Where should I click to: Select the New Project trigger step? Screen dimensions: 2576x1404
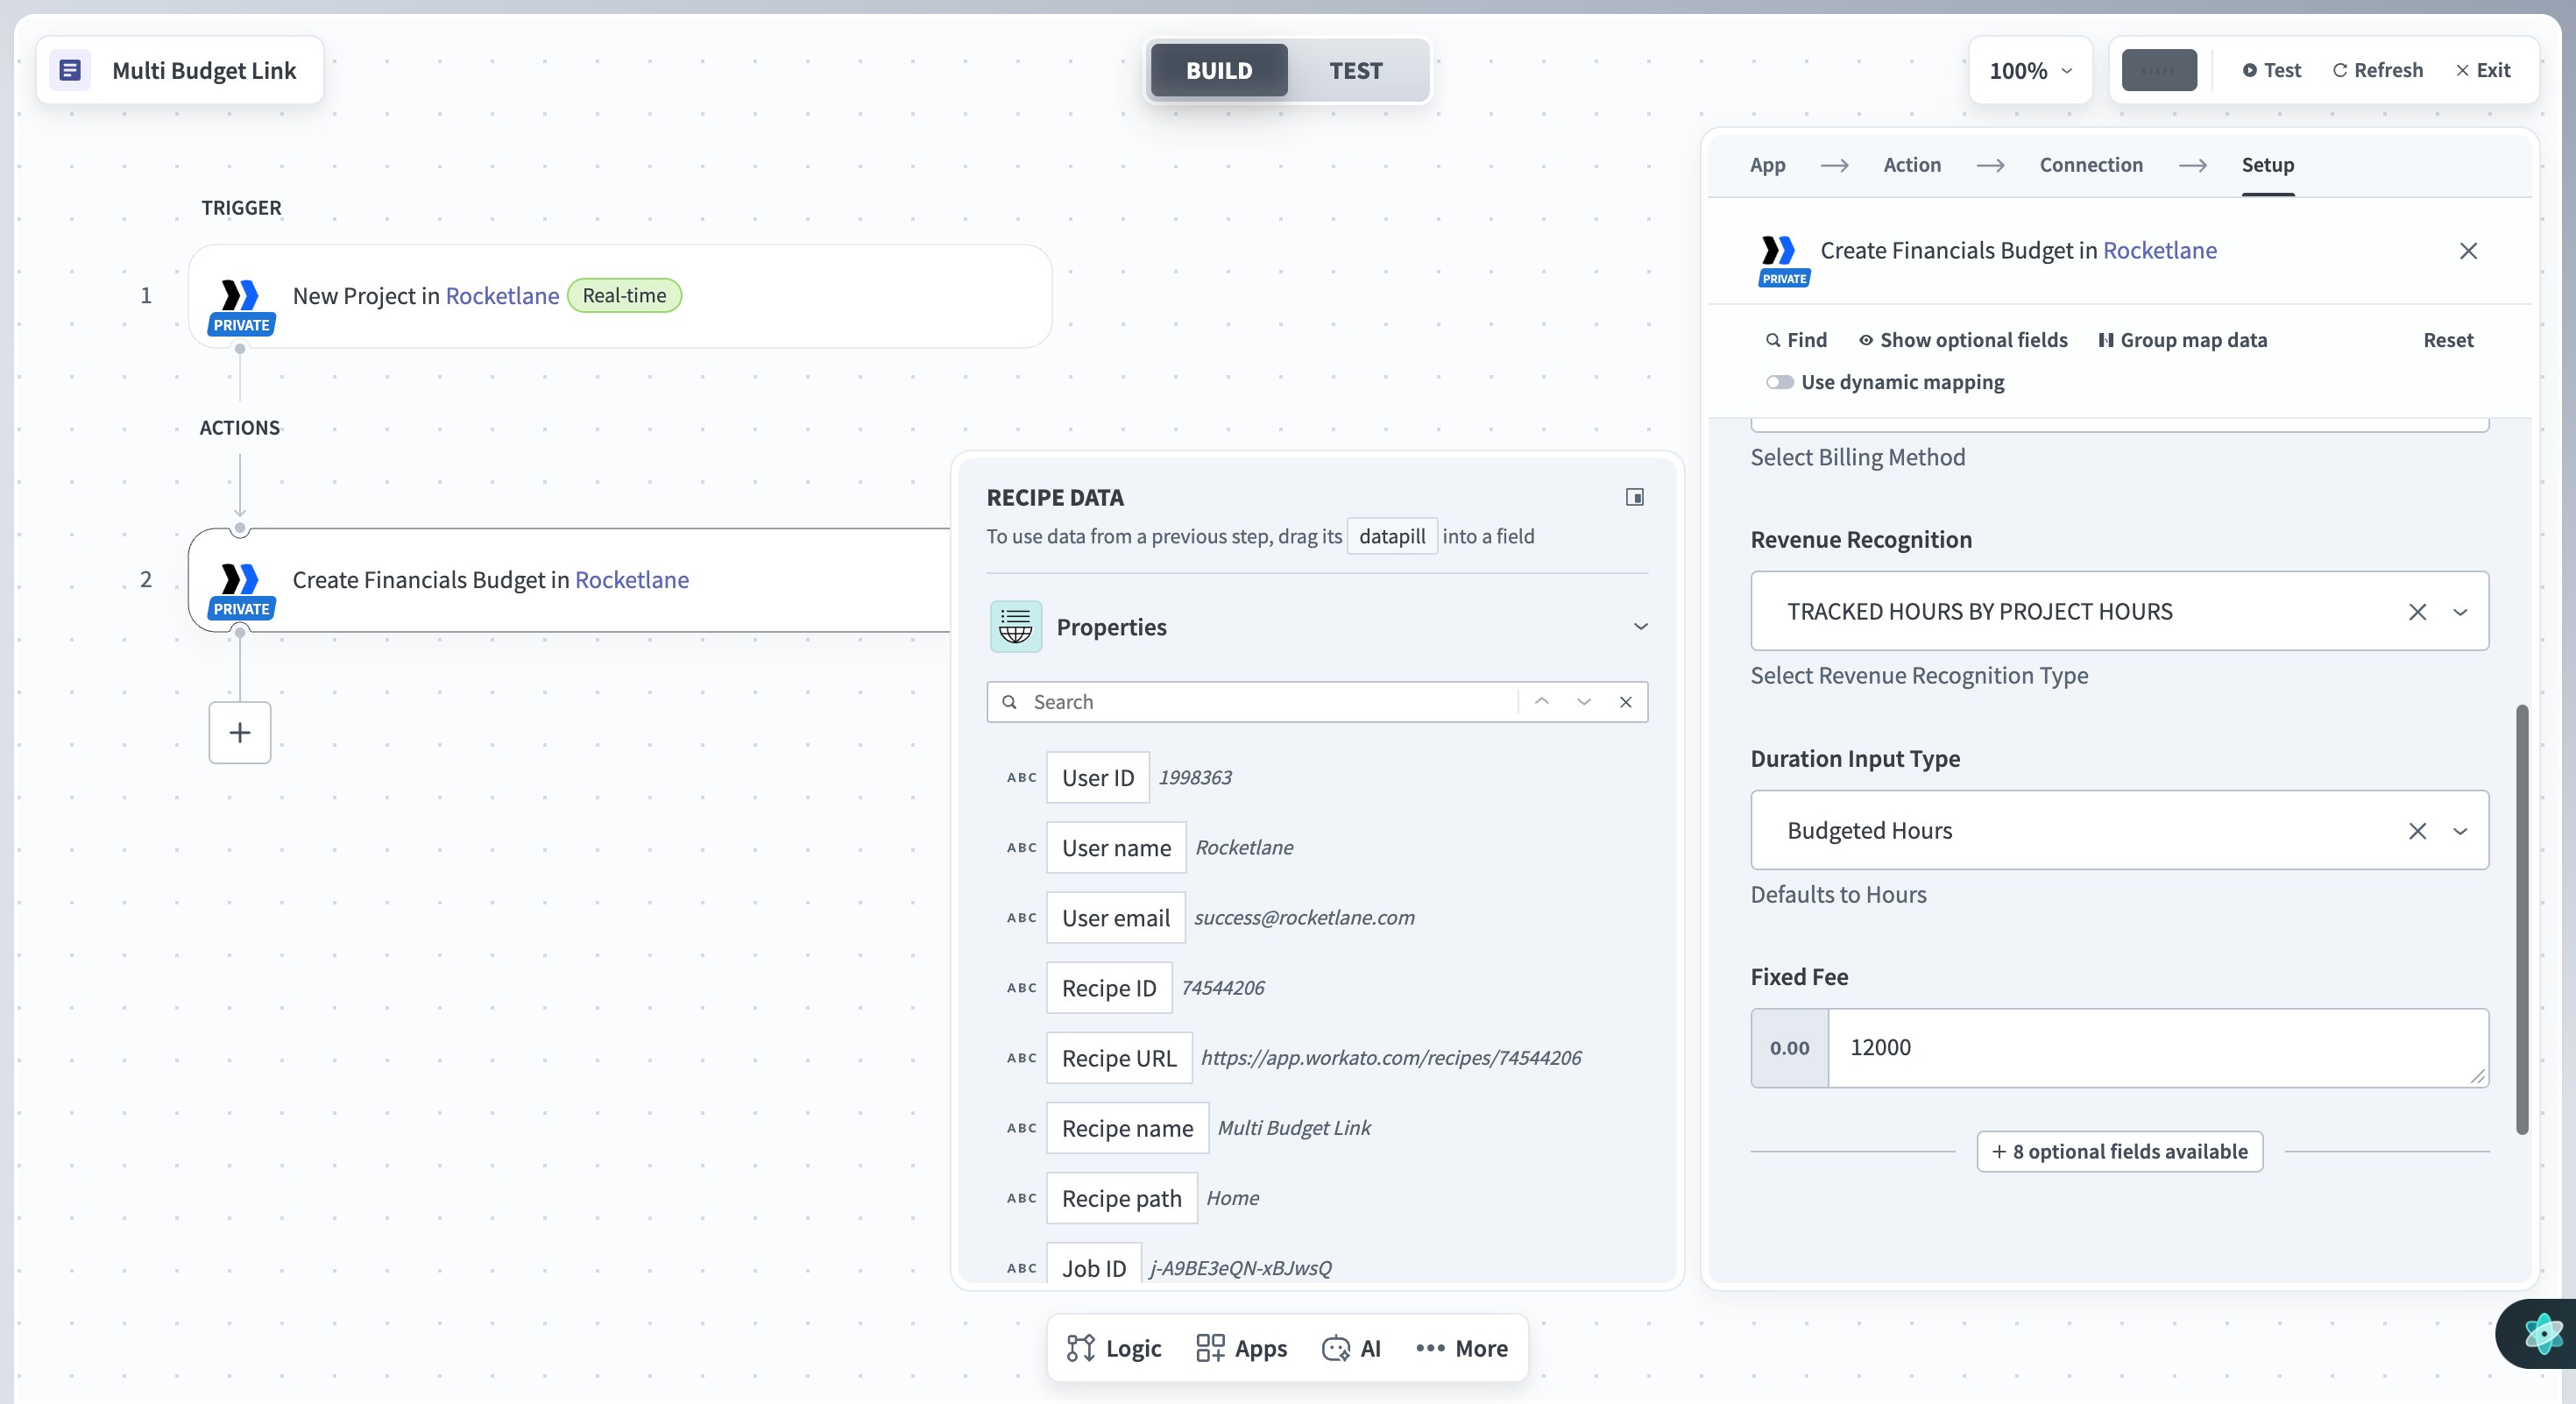coord(620,296)
